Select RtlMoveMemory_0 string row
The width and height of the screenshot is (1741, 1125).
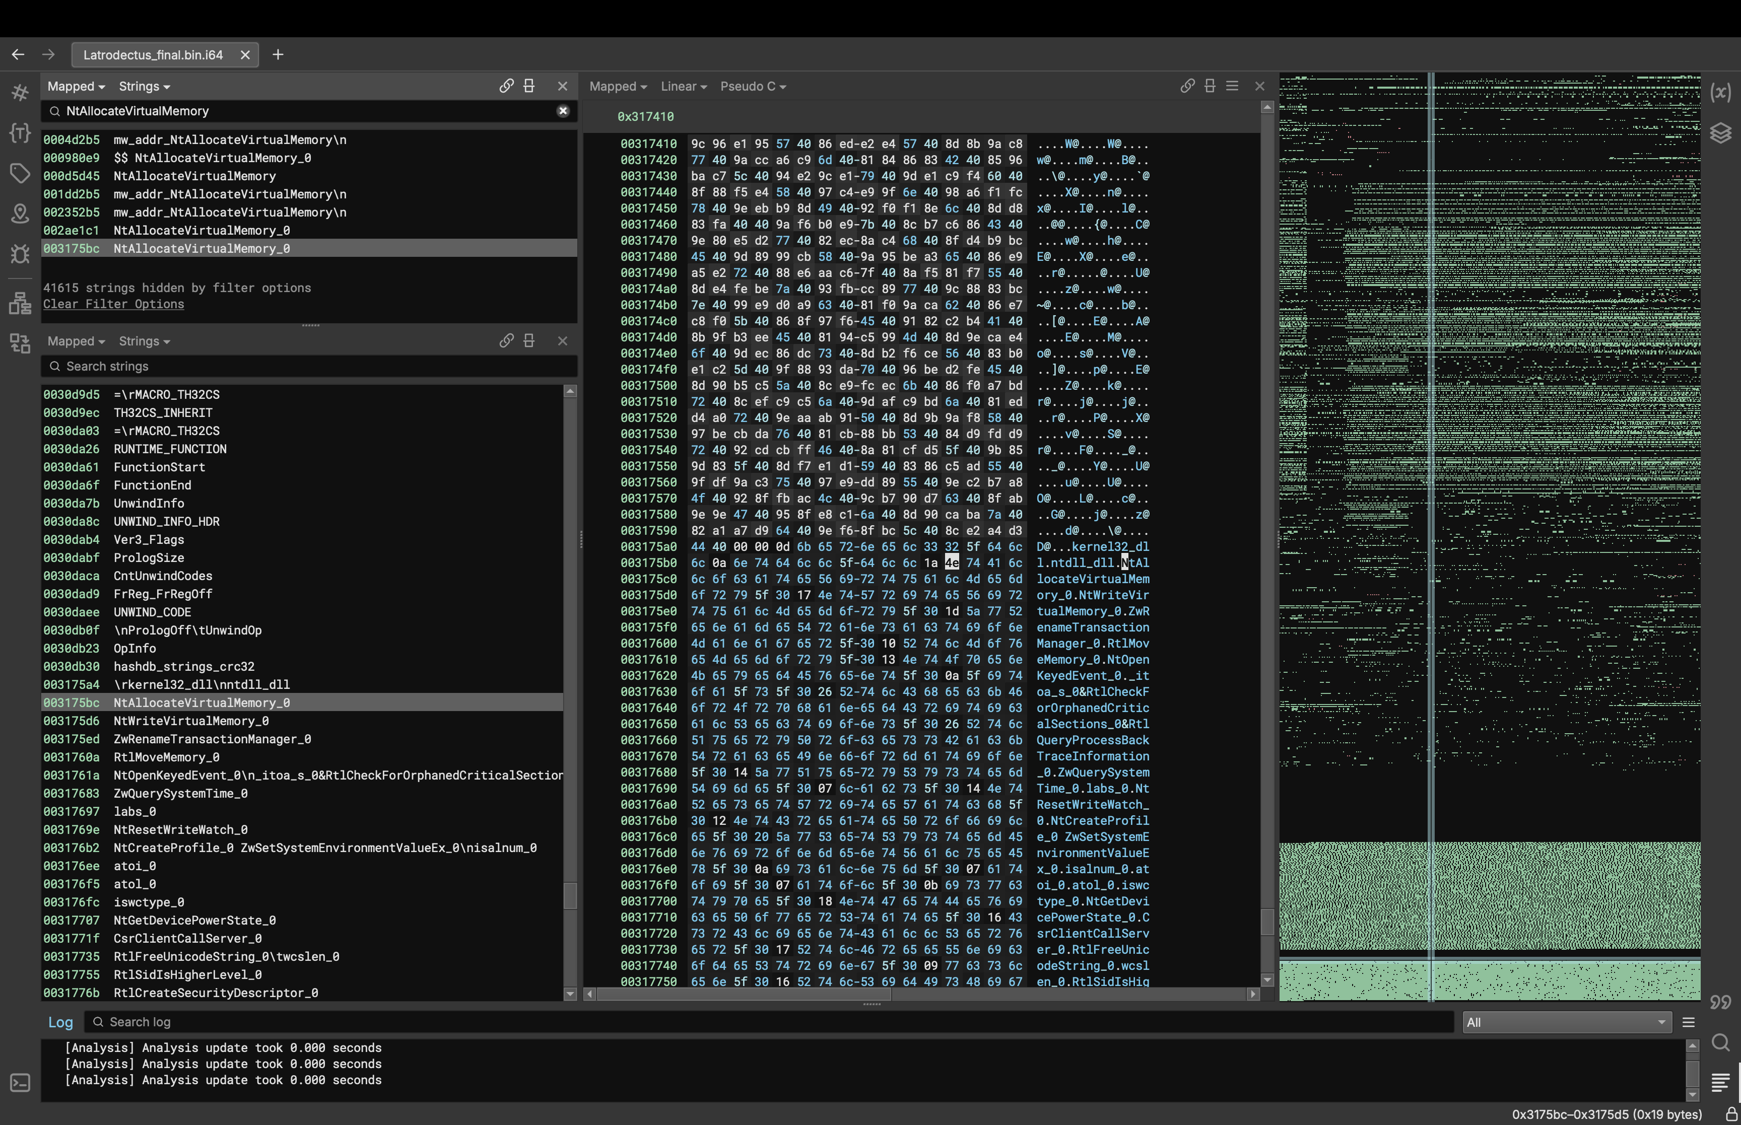pyautogui.click(x=302, y=757)
